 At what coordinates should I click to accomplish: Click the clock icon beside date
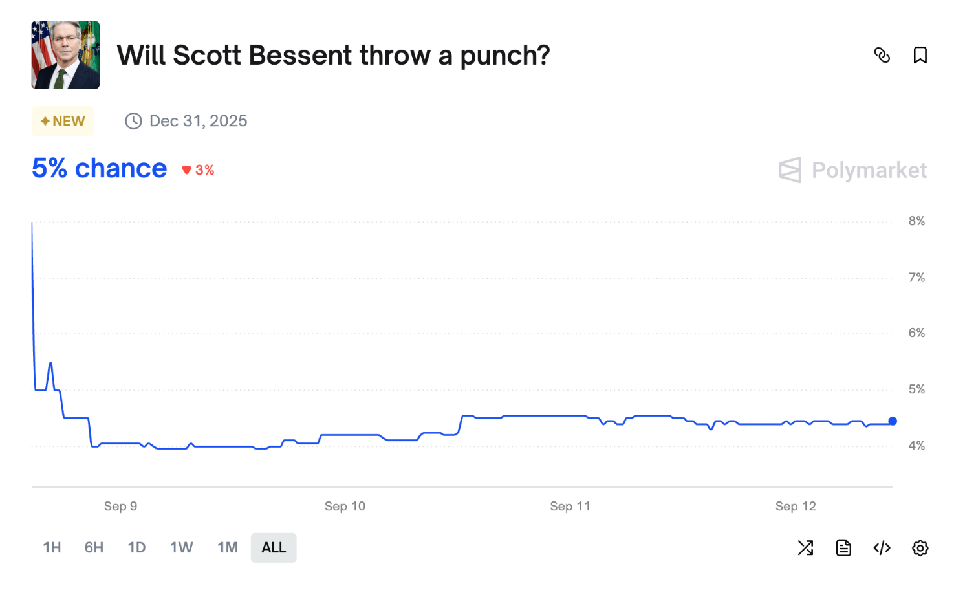click(133, 121)
